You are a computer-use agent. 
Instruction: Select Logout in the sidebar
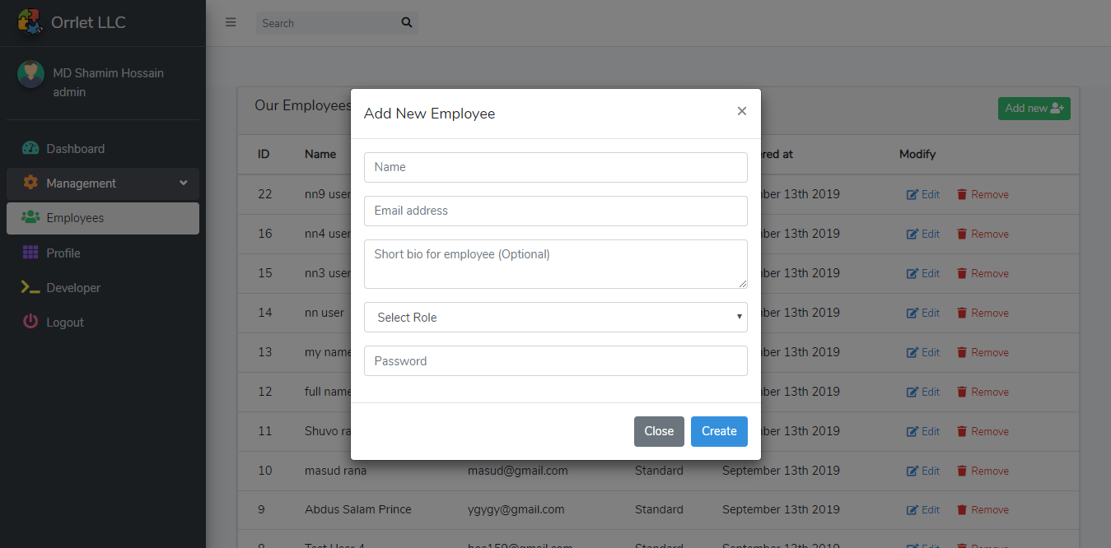pos(103,322)
